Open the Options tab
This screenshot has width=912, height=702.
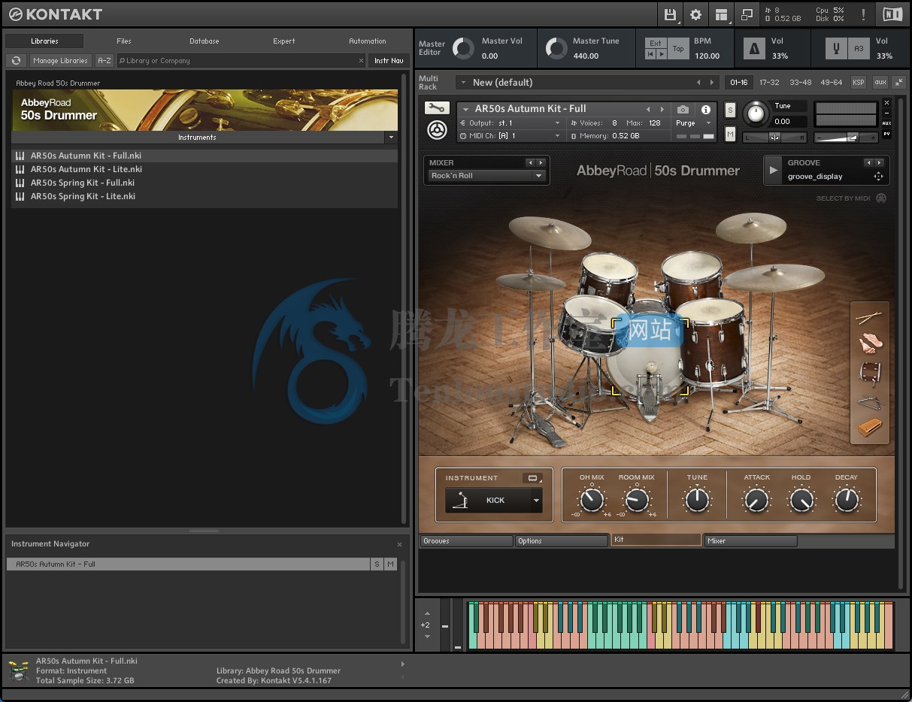point(562,541)
